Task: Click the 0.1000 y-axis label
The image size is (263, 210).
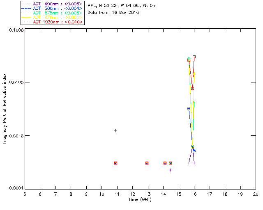Action: [x=16, y=30]
